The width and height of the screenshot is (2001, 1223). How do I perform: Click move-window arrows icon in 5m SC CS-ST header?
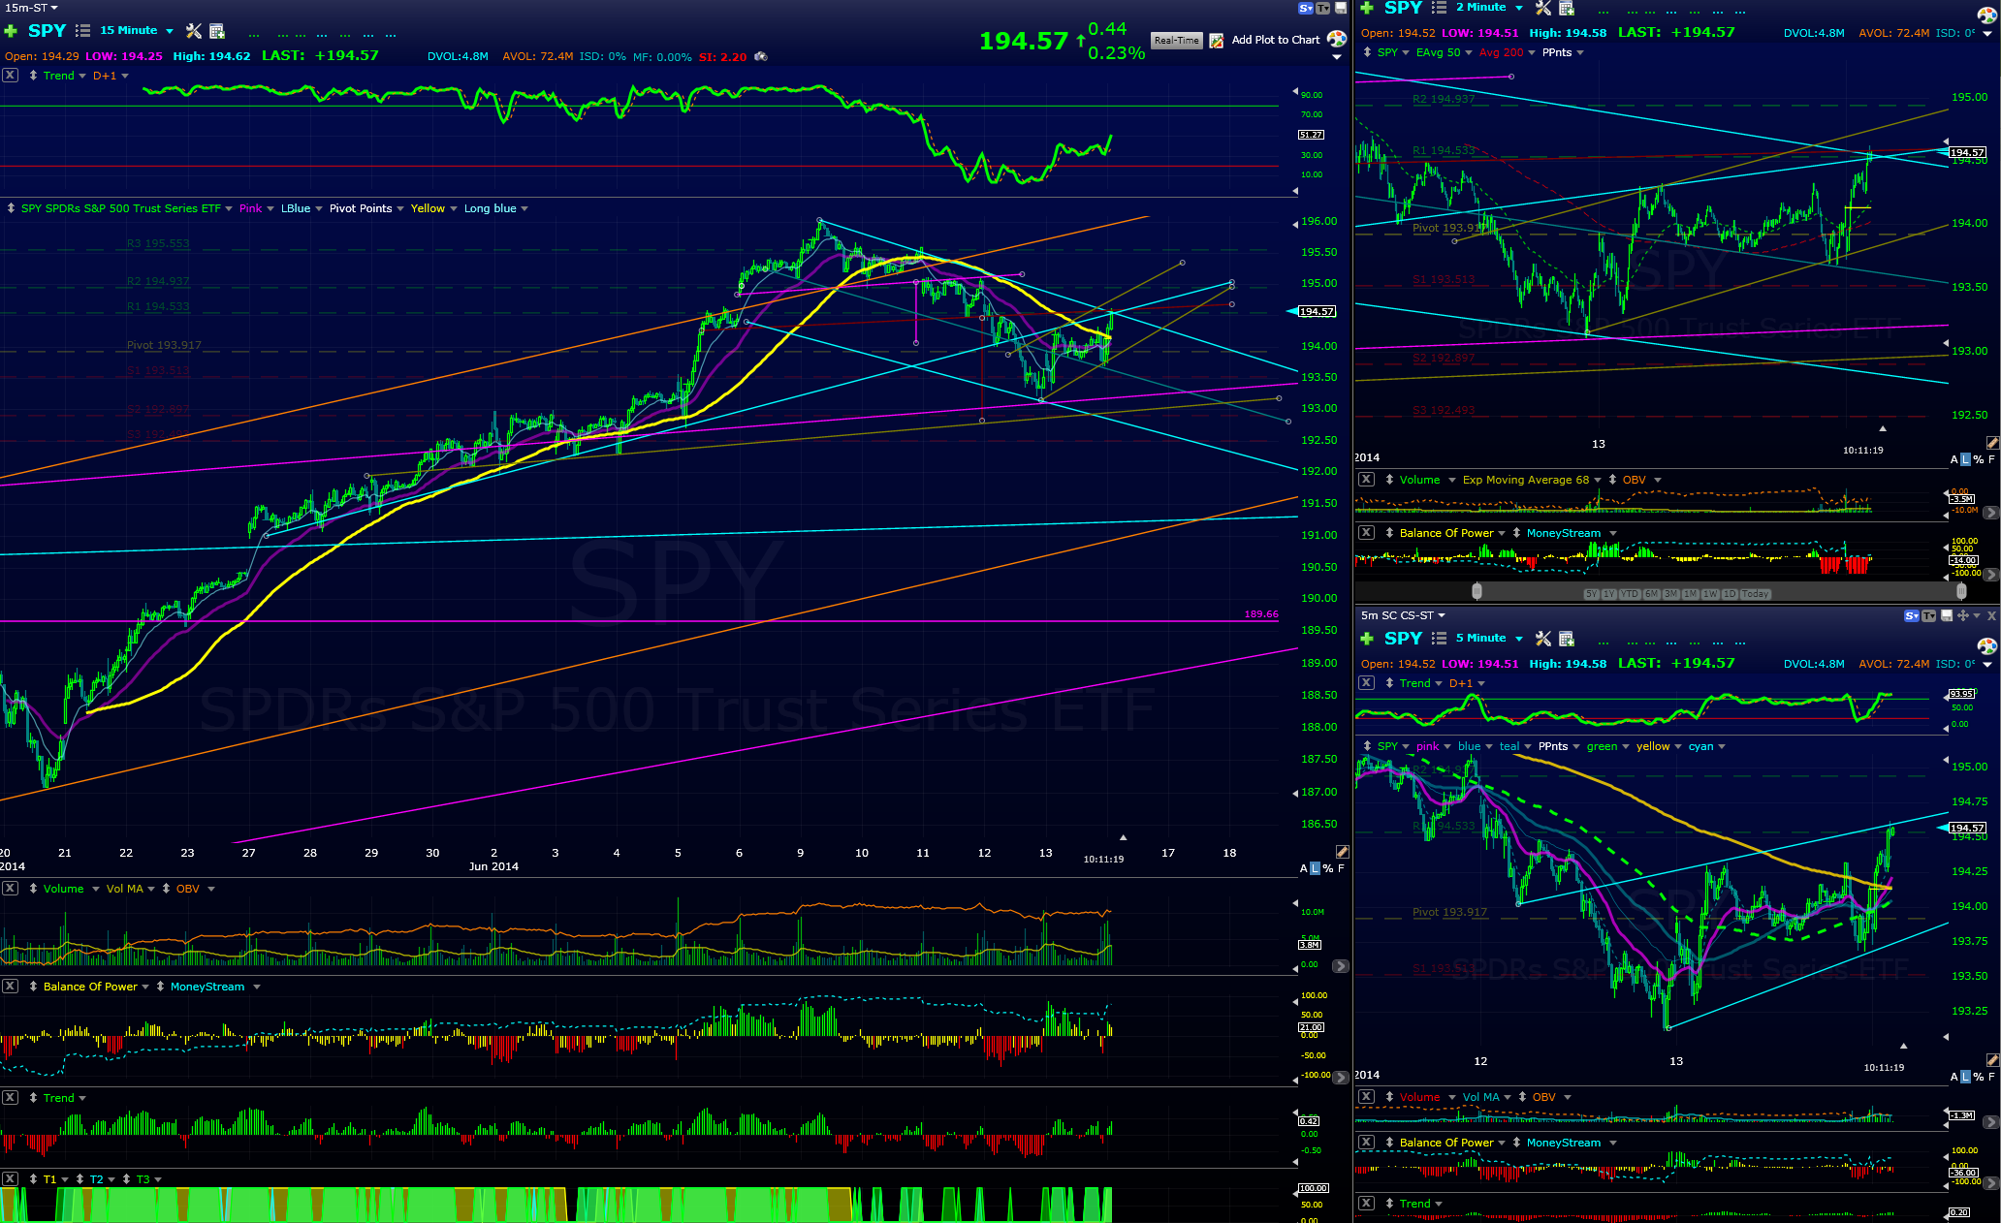(1962, 615)
